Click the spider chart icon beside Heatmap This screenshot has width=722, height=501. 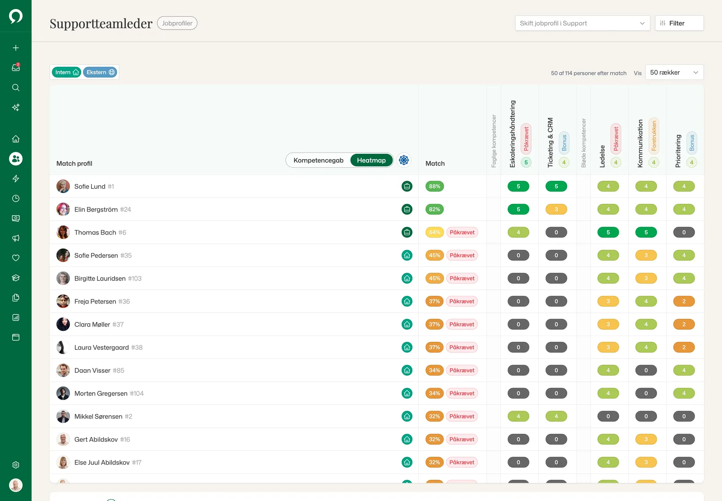coord(404,160)
